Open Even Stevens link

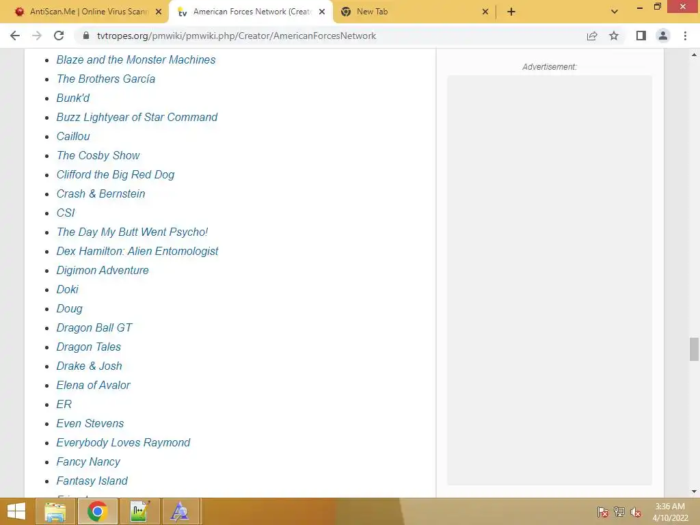90,424
